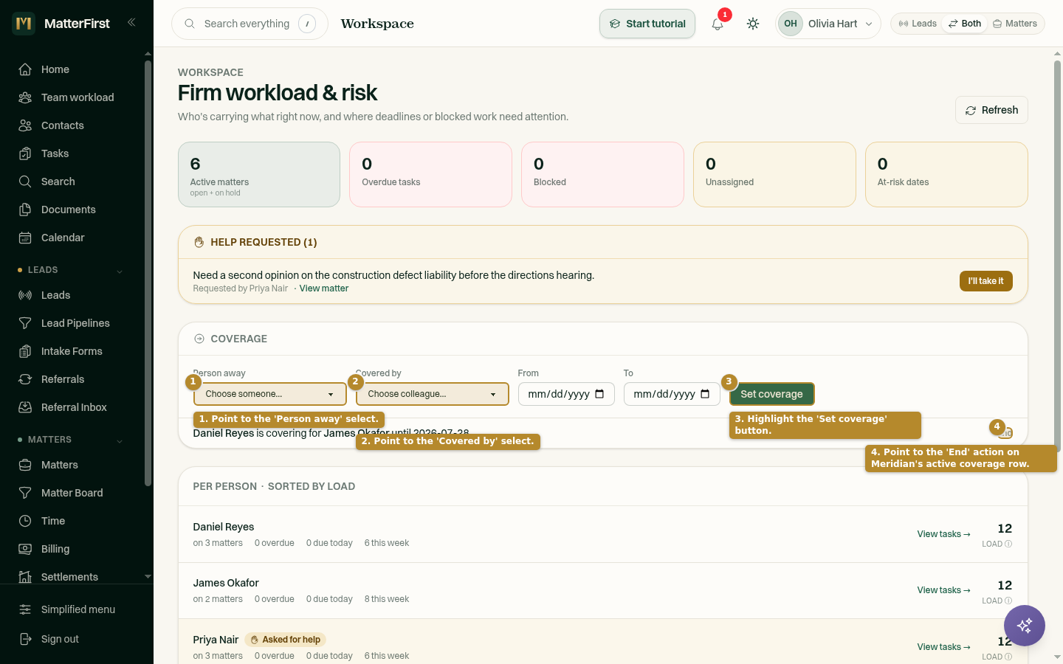Open the Blocked stat card
Image resolution: width=1063 pixels, height=664 pixels.
[602, 175]
